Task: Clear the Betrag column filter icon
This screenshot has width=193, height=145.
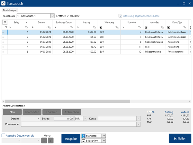Action: click(94, 27)
